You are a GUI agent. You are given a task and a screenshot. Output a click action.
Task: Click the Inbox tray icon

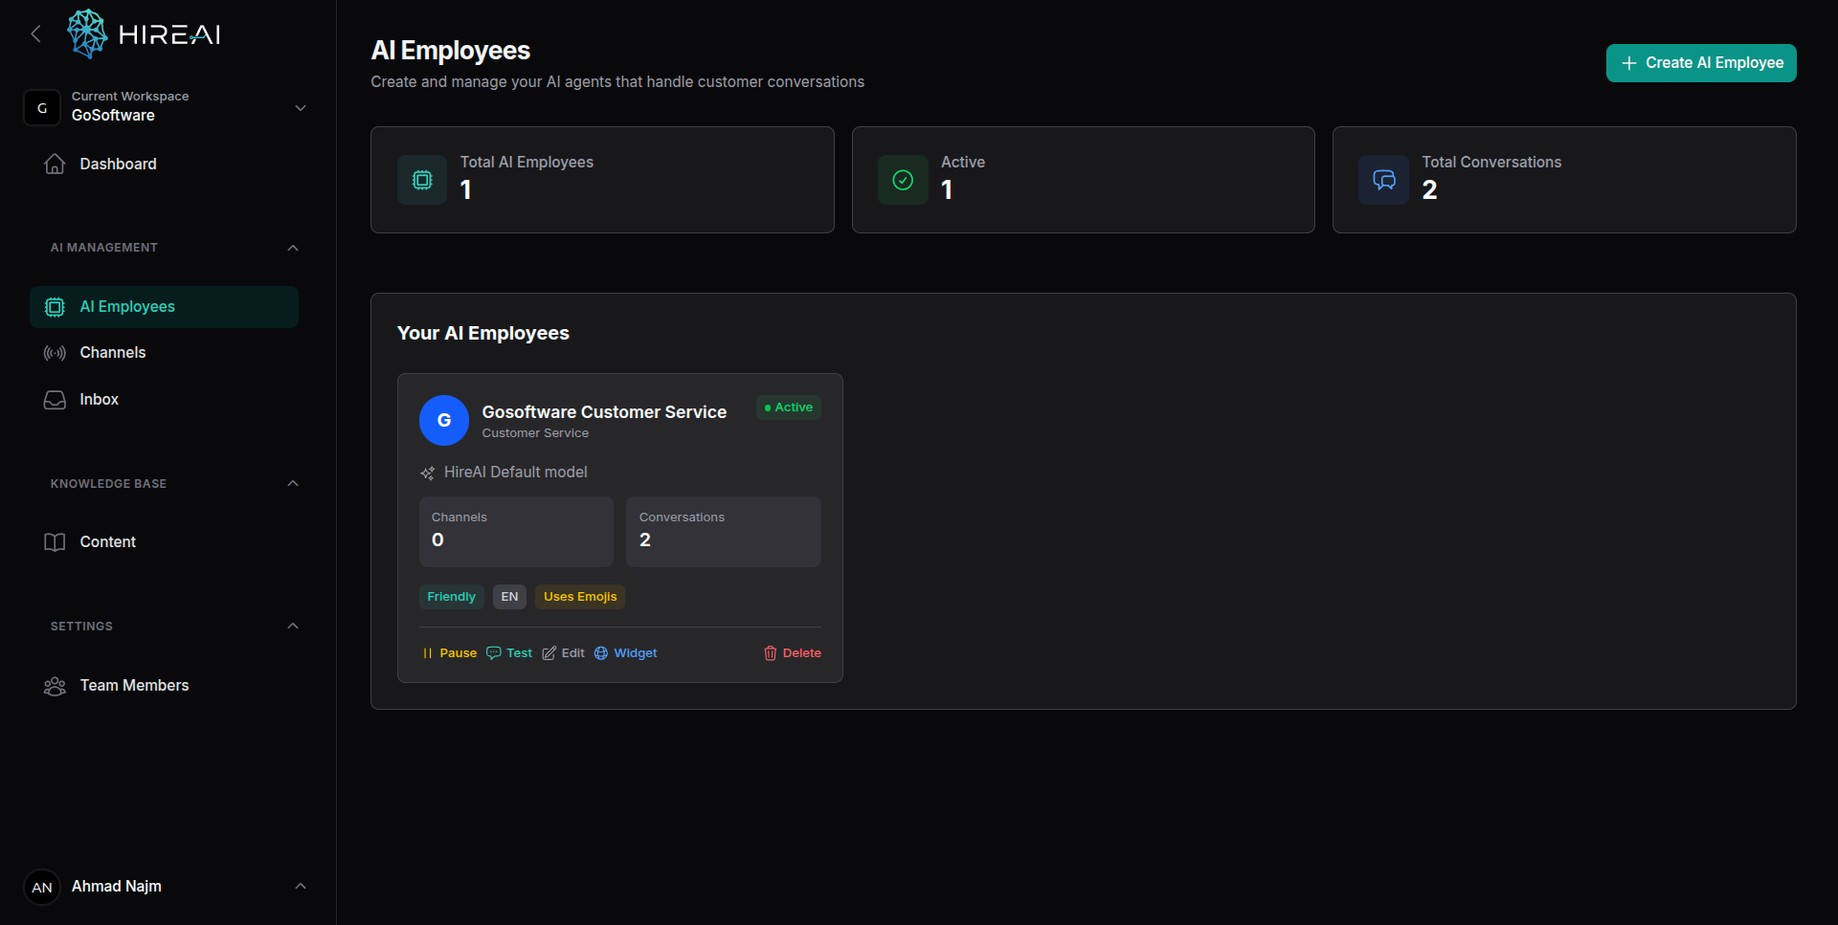pyautogui.click(x=55, y=400)
